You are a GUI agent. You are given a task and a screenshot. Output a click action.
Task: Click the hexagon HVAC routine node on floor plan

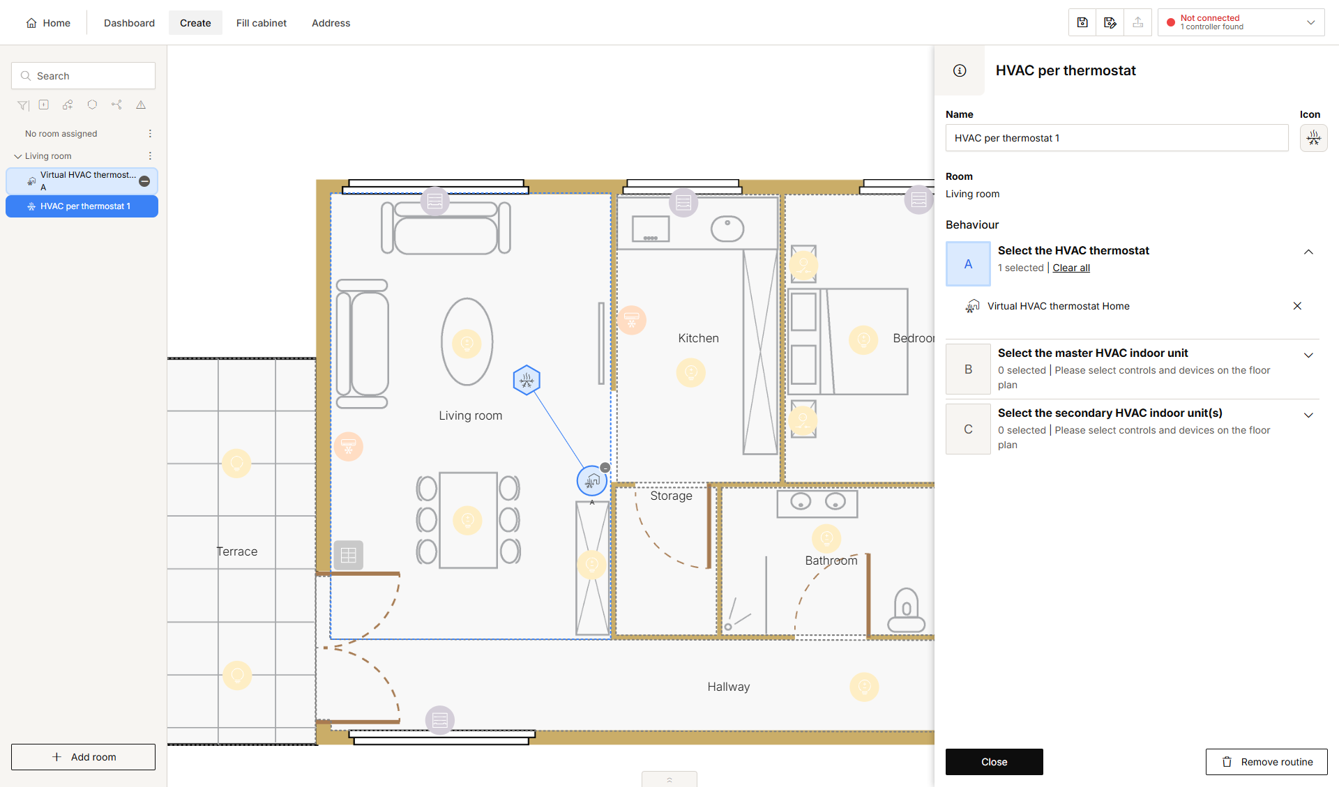click(527, 381)
